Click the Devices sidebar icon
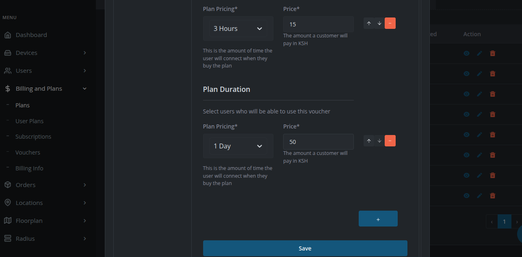The width and height of the screenshot is (522, 257). [8, 52]
